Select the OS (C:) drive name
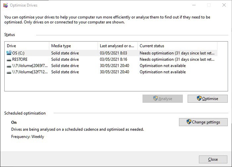Screen dimensions: 232x167 18,53
